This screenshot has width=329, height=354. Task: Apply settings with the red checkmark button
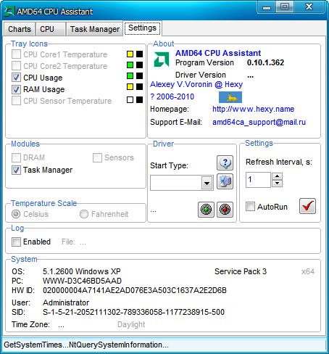[x=307, y=206]
